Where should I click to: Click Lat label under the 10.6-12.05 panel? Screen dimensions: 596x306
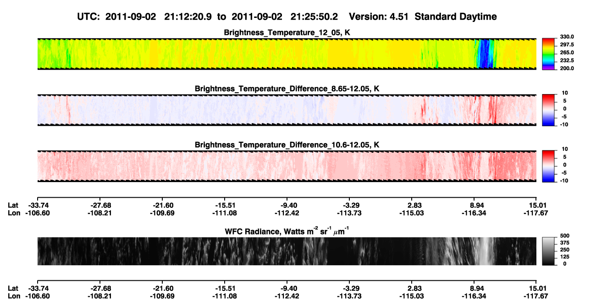point(14,205)
